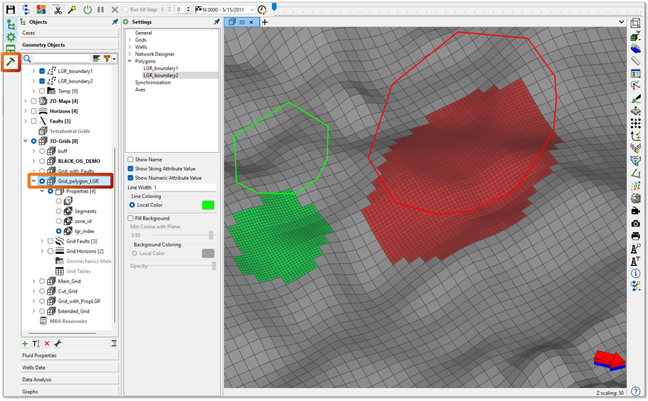The width and height of the screenshot is (648, 401).
Task: Expand the Wells settings node
Action: click(130, 47)
